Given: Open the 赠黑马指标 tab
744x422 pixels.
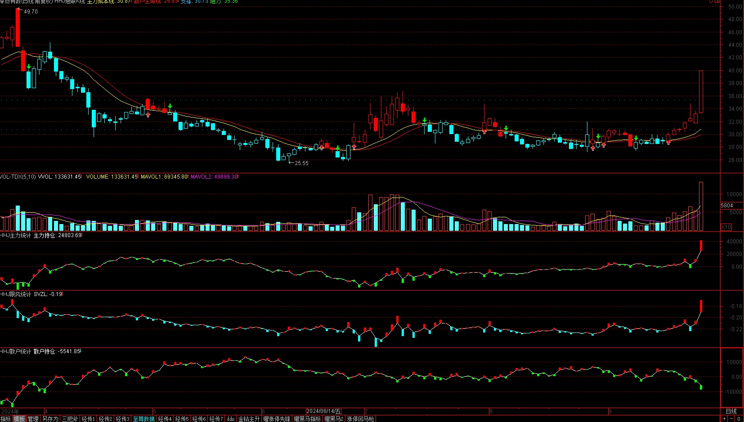Looking at the screenshot, I should [308, 419].
